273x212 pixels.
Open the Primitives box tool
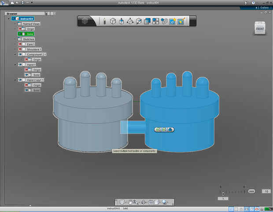[113, 21]
